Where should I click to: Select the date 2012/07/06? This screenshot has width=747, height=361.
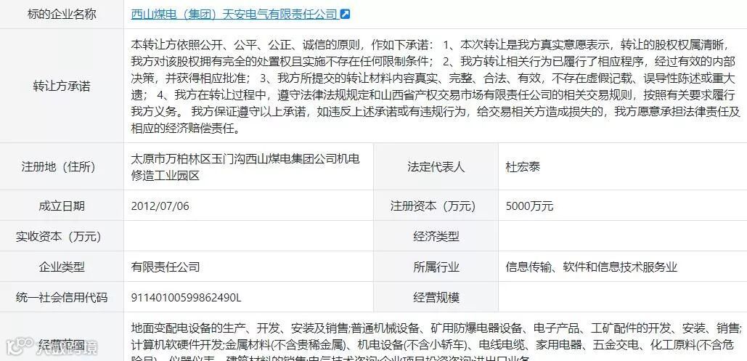tap(160, 206)
